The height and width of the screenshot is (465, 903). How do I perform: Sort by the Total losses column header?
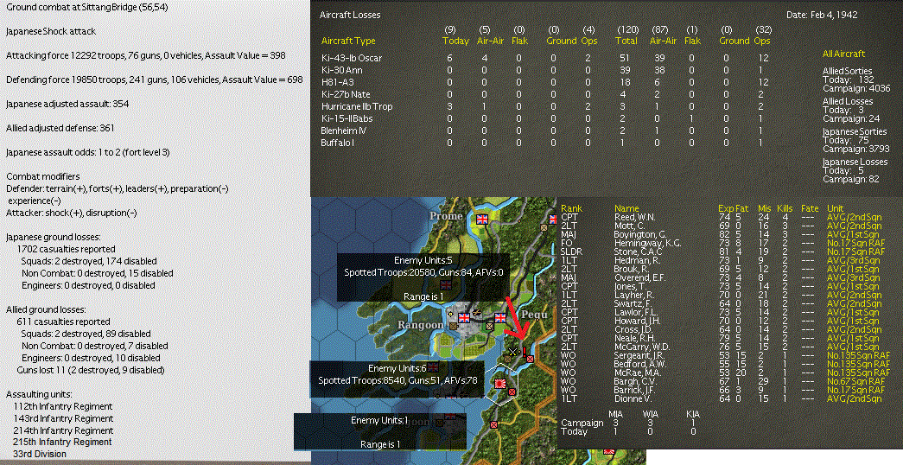click(x=626, y=41)
